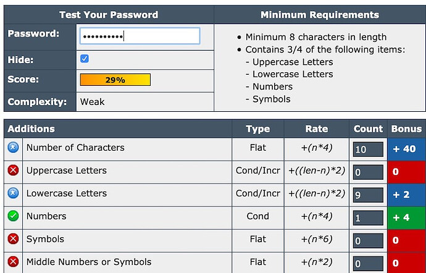Click the green checkmark icon beside Numbers
Image resolution: width=426 pixels, height=273 pixels.
13,216
